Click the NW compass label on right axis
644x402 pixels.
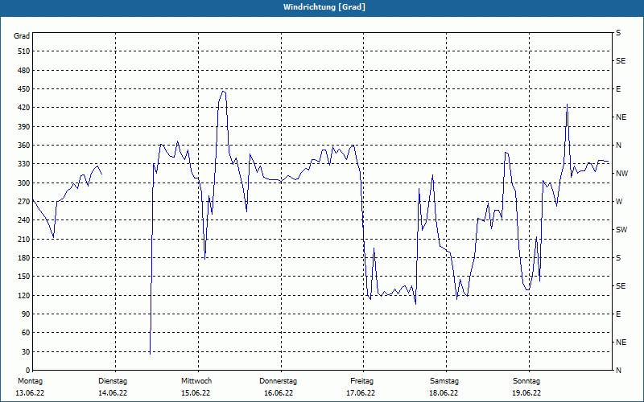pyautogui.click(x=621, y=174)
